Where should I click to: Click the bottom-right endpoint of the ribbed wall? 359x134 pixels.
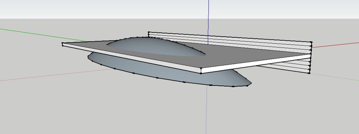310,73
